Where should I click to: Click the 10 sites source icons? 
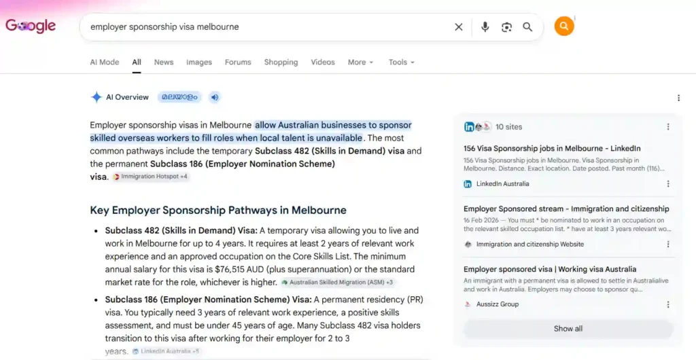coord(478,127)
